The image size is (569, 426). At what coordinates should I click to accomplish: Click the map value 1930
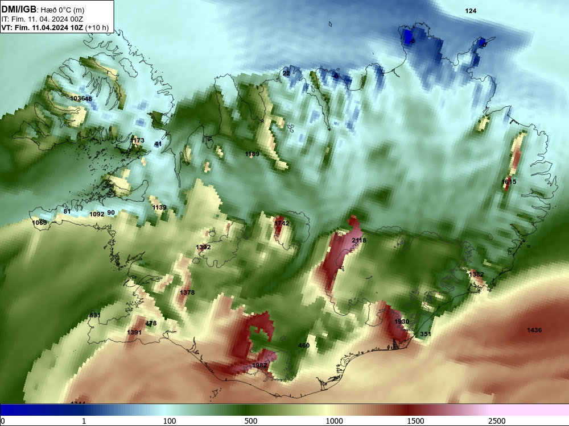click(x=402, y=321)
